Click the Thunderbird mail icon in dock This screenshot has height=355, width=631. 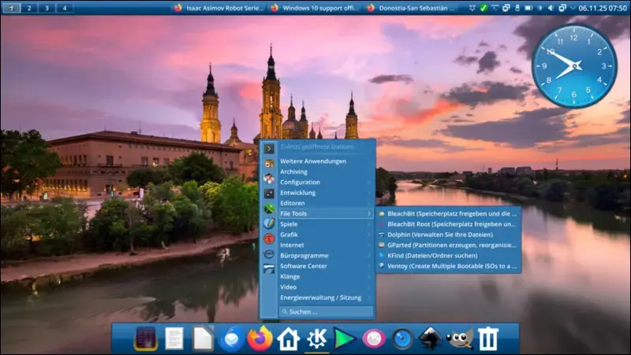(233, 338)
